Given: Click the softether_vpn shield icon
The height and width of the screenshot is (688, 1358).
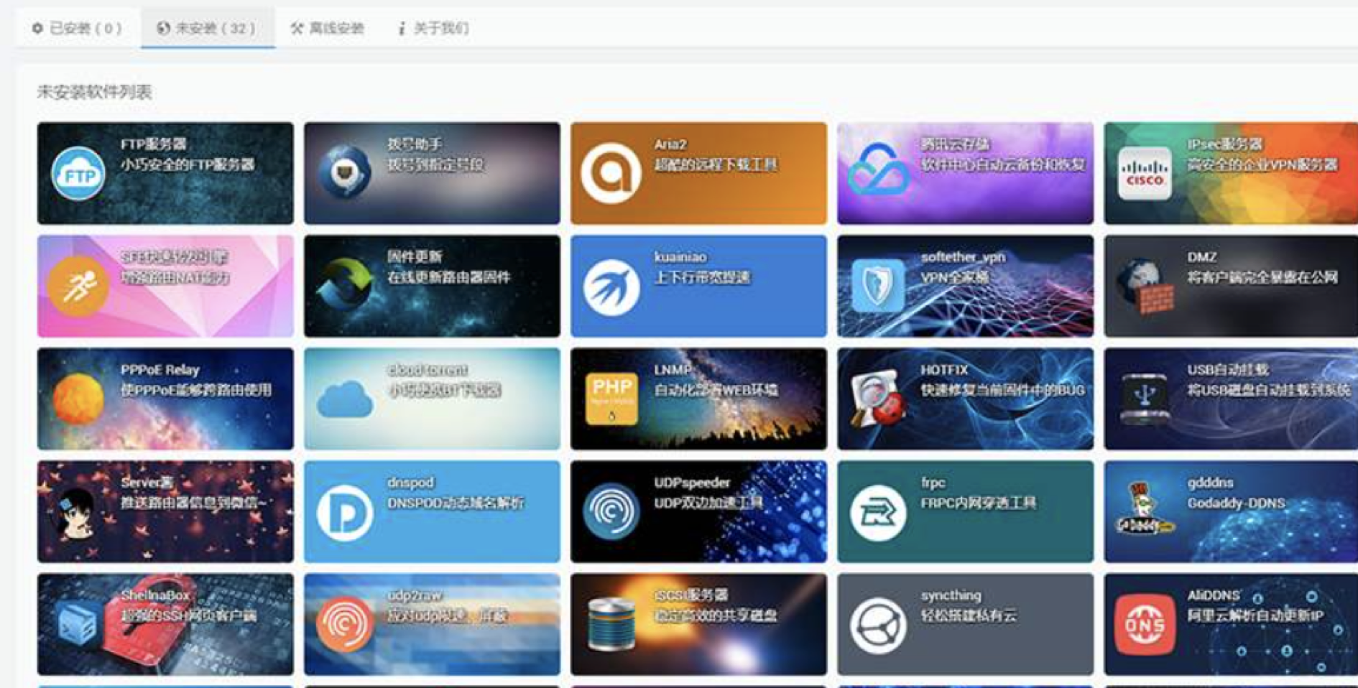Looking at the screenshot, I should pos(878,286).
